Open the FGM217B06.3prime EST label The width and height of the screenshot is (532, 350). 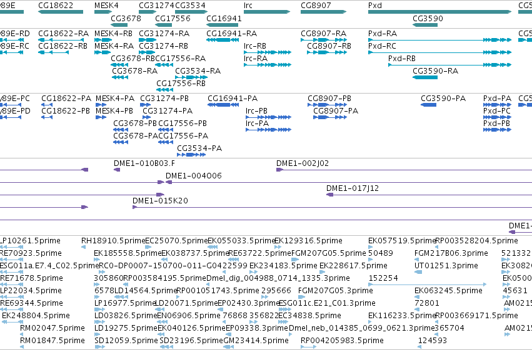451,253
